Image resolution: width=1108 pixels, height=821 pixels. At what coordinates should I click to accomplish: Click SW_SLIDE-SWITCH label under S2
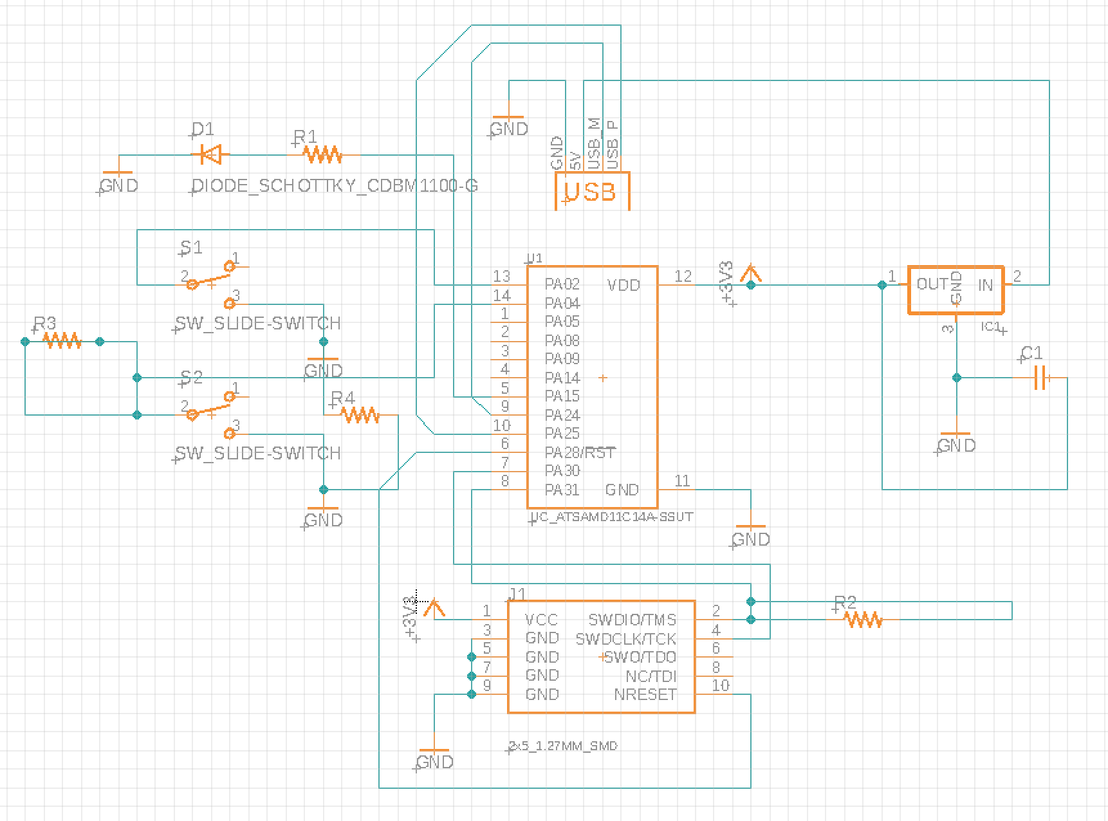click(258, 453)
